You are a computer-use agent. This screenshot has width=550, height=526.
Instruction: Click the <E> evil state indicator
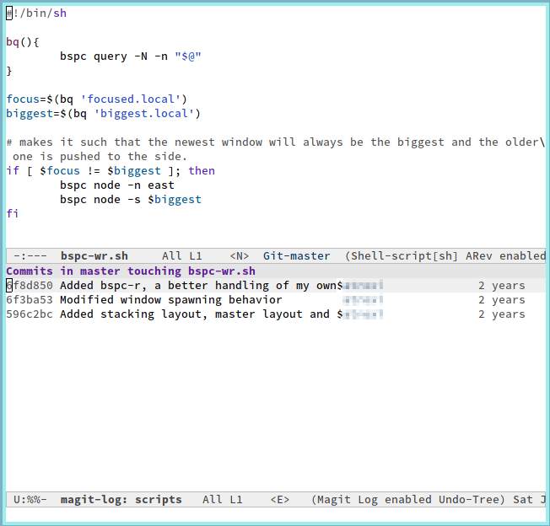[x=280, y=500]
